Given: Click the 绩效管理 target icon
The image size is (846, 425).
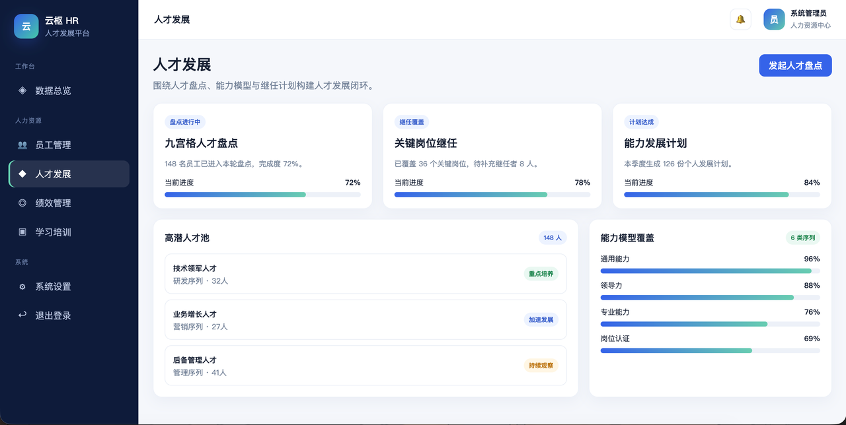Looking at the screenshot, I should [22, 203].
